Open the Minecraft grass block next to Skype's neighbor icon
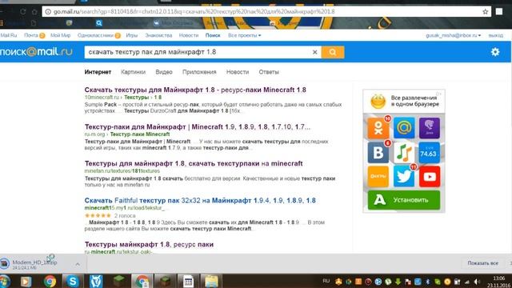Viewport: 512px width, 288px height. [x=119, y=281]
